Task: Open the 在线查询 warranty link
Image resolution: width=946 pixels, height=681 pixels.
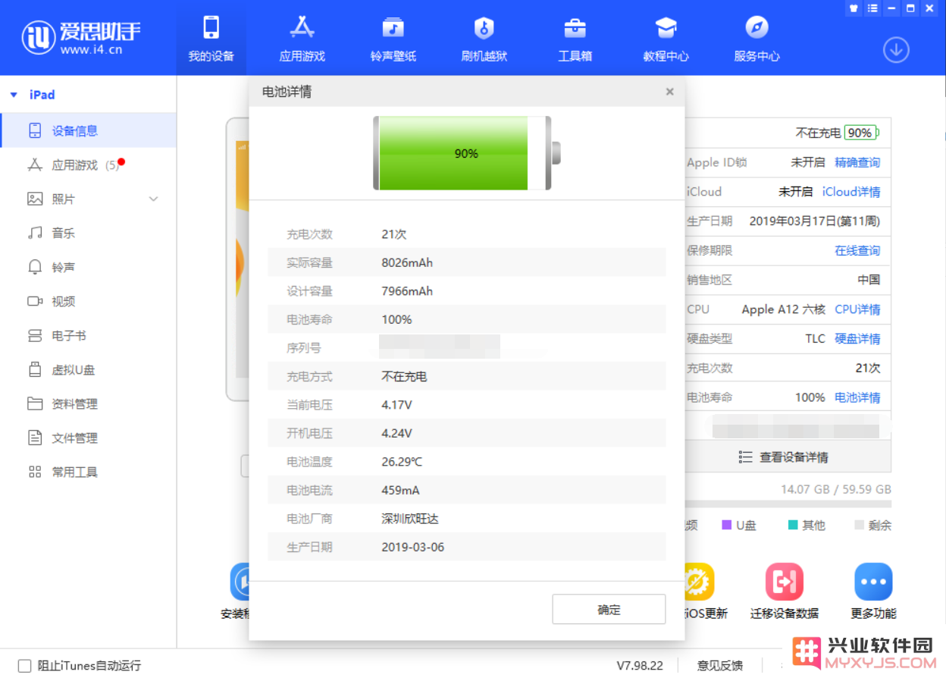Action: (x=857, y=250)
